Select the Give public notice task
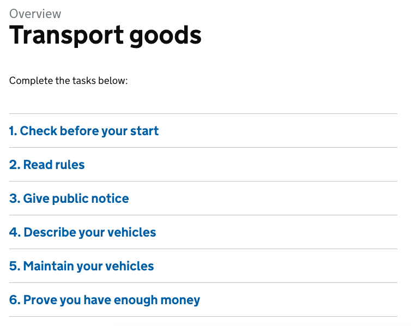The height and width of the screenshot is (326, 411). (x=69, y=198)
